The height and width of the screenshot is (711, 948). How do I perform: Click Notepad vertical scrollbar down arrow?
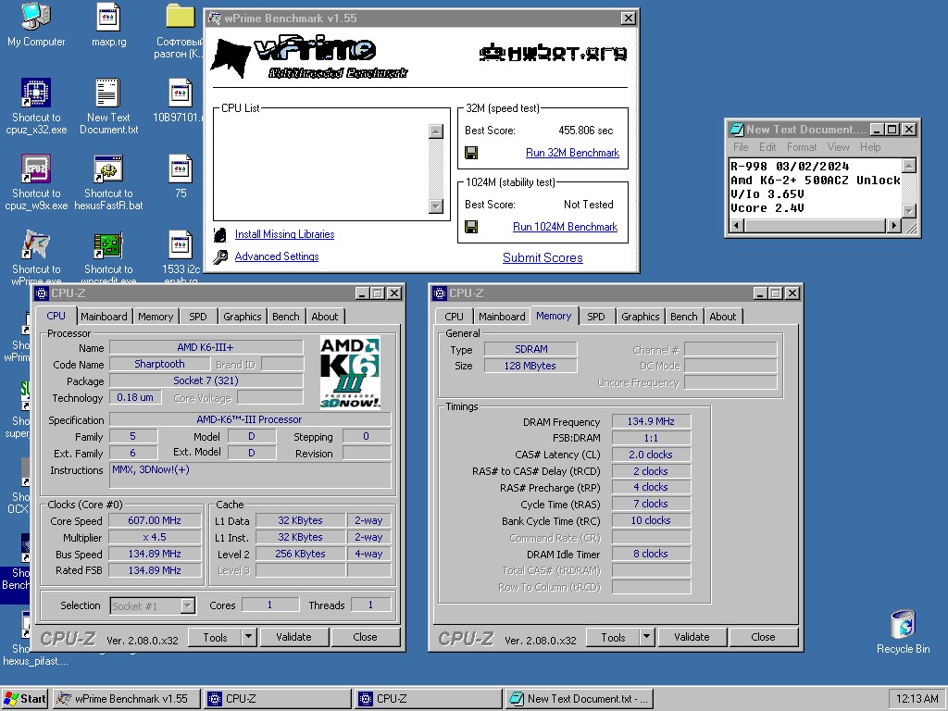tap(909, 210)
